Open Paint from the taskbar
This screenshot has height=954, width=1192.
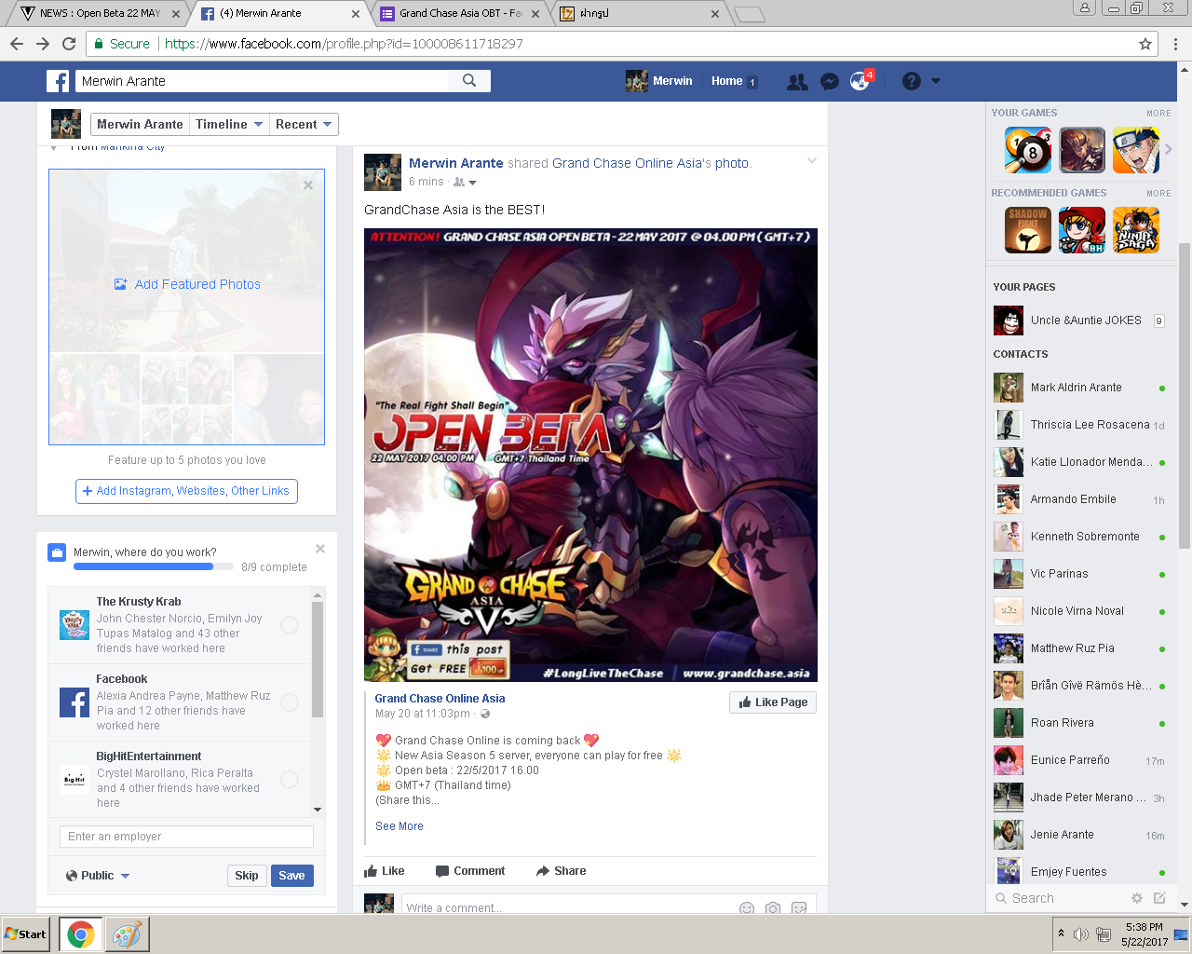click(x=127, y=934)
